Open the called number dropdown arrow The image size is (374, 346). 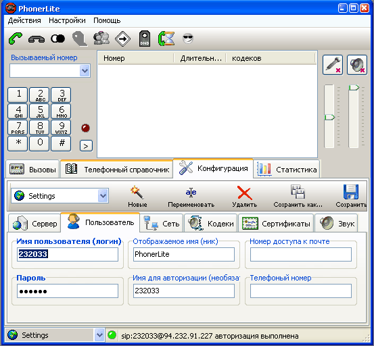(85, 70)
